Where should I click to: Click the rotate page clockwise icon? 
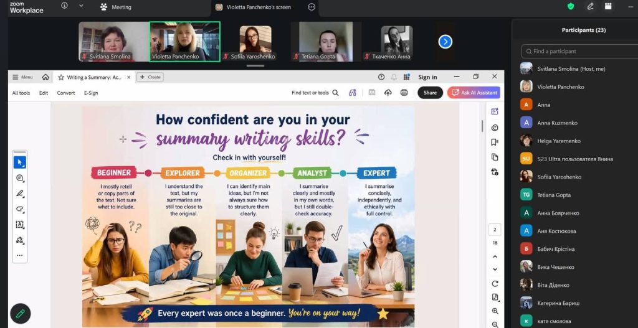click(495, 283)
